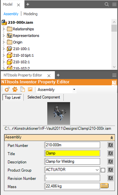Click the orange paw print icon

click(x=15, y=89)
